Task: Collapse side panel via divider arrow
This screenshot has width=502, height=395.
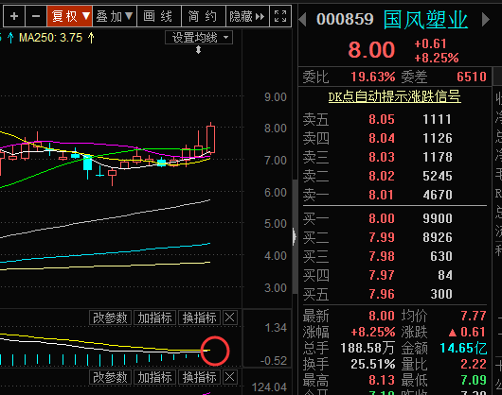Action: point(295,236)
